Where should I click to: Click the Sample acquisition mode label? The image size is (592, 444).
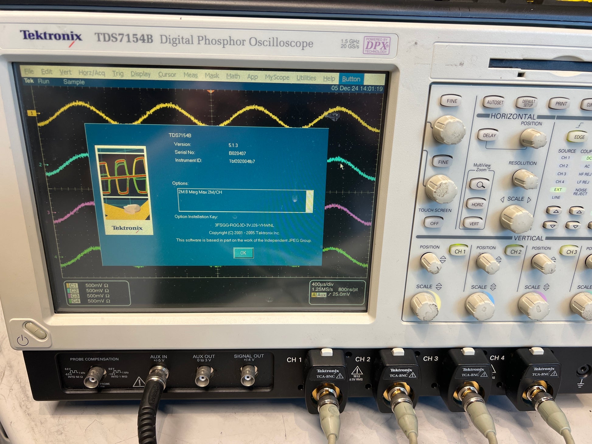pyautogui.click(x=74, y=82)
